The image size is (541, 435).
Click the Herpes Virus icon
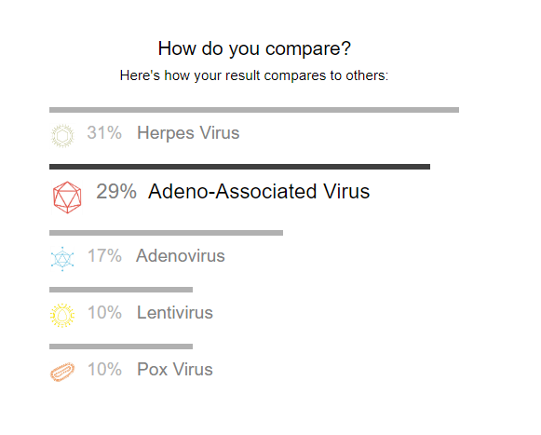pos(62,136)
